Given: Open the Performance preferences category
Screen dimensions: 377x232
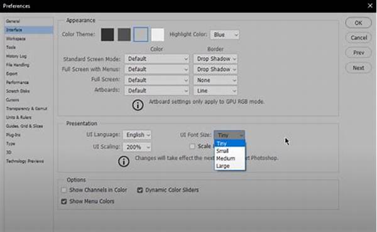Looking at the screenshot, I should tap(18, 82).
